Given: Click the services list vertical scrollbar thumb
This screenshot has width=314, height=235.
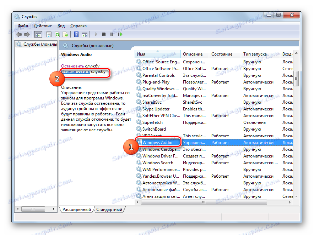Looking at the screenshot, I should point(296,79).
